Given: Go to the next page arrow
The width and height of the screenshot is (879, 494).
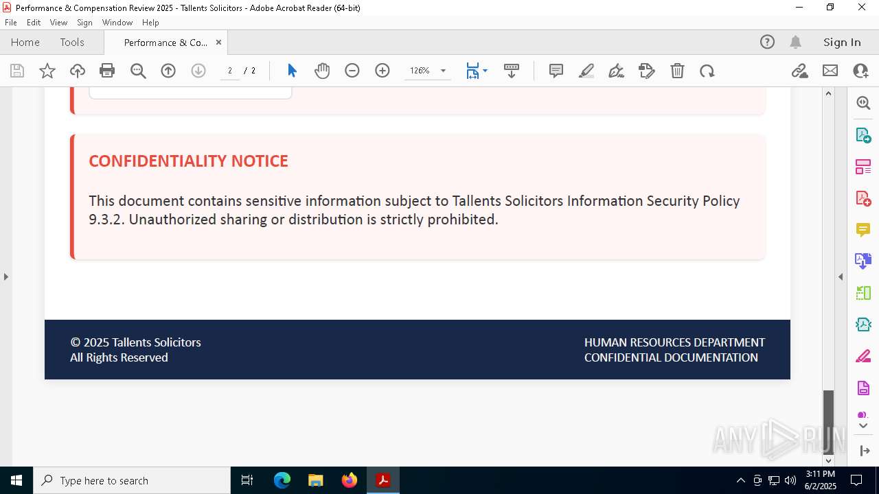Looking at the screenshot, I should (198, 71).
